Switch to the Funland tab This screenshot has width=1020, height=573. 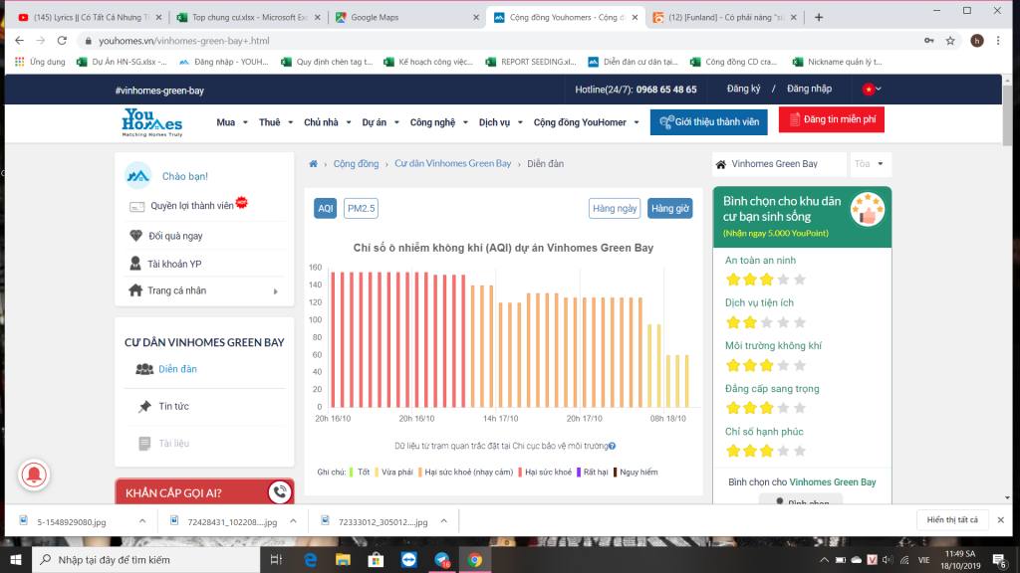click(x=725, y=18)
